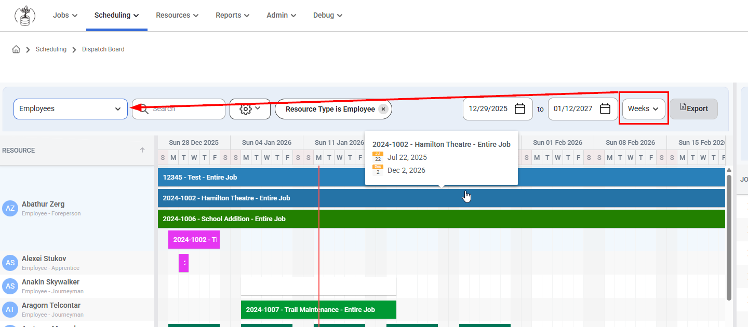Select the 2024-1006 School Addition job bar

coord(442,219)
